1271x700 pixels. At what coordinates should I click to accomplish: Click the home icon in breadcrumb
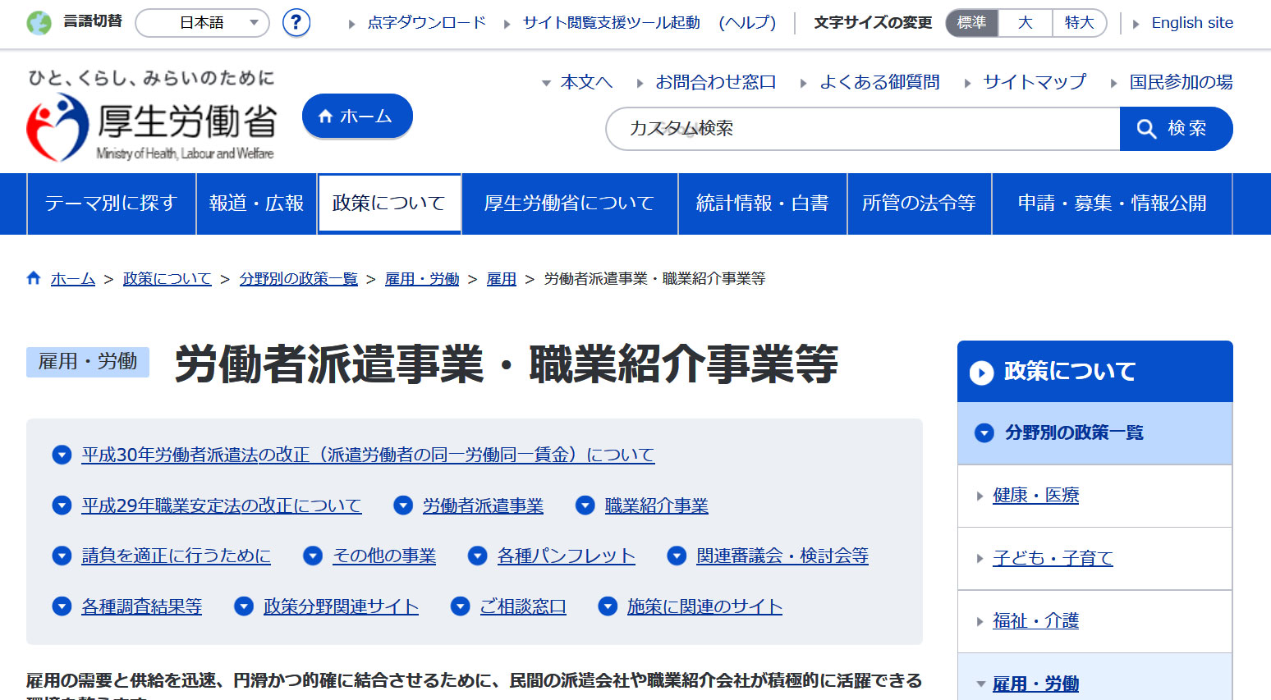pos(34,278)
